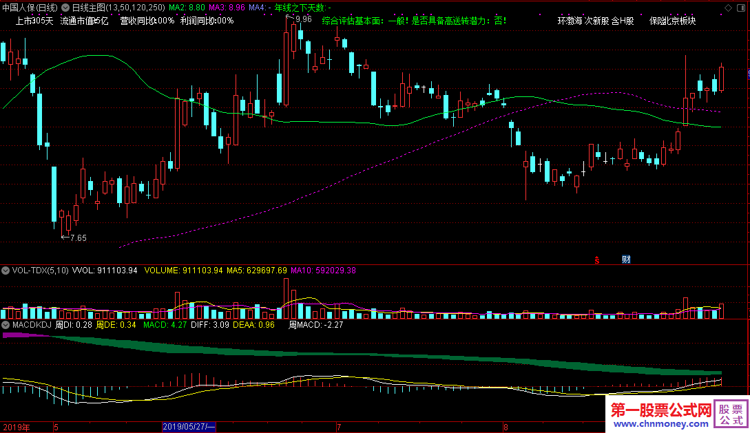Click month 5 marker on time axis
The width and height of the screenshot is (750, 433).
[x=56, y=427]
